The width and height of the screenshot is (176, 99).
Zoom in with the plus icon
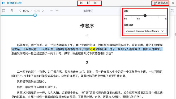[57, 11]
